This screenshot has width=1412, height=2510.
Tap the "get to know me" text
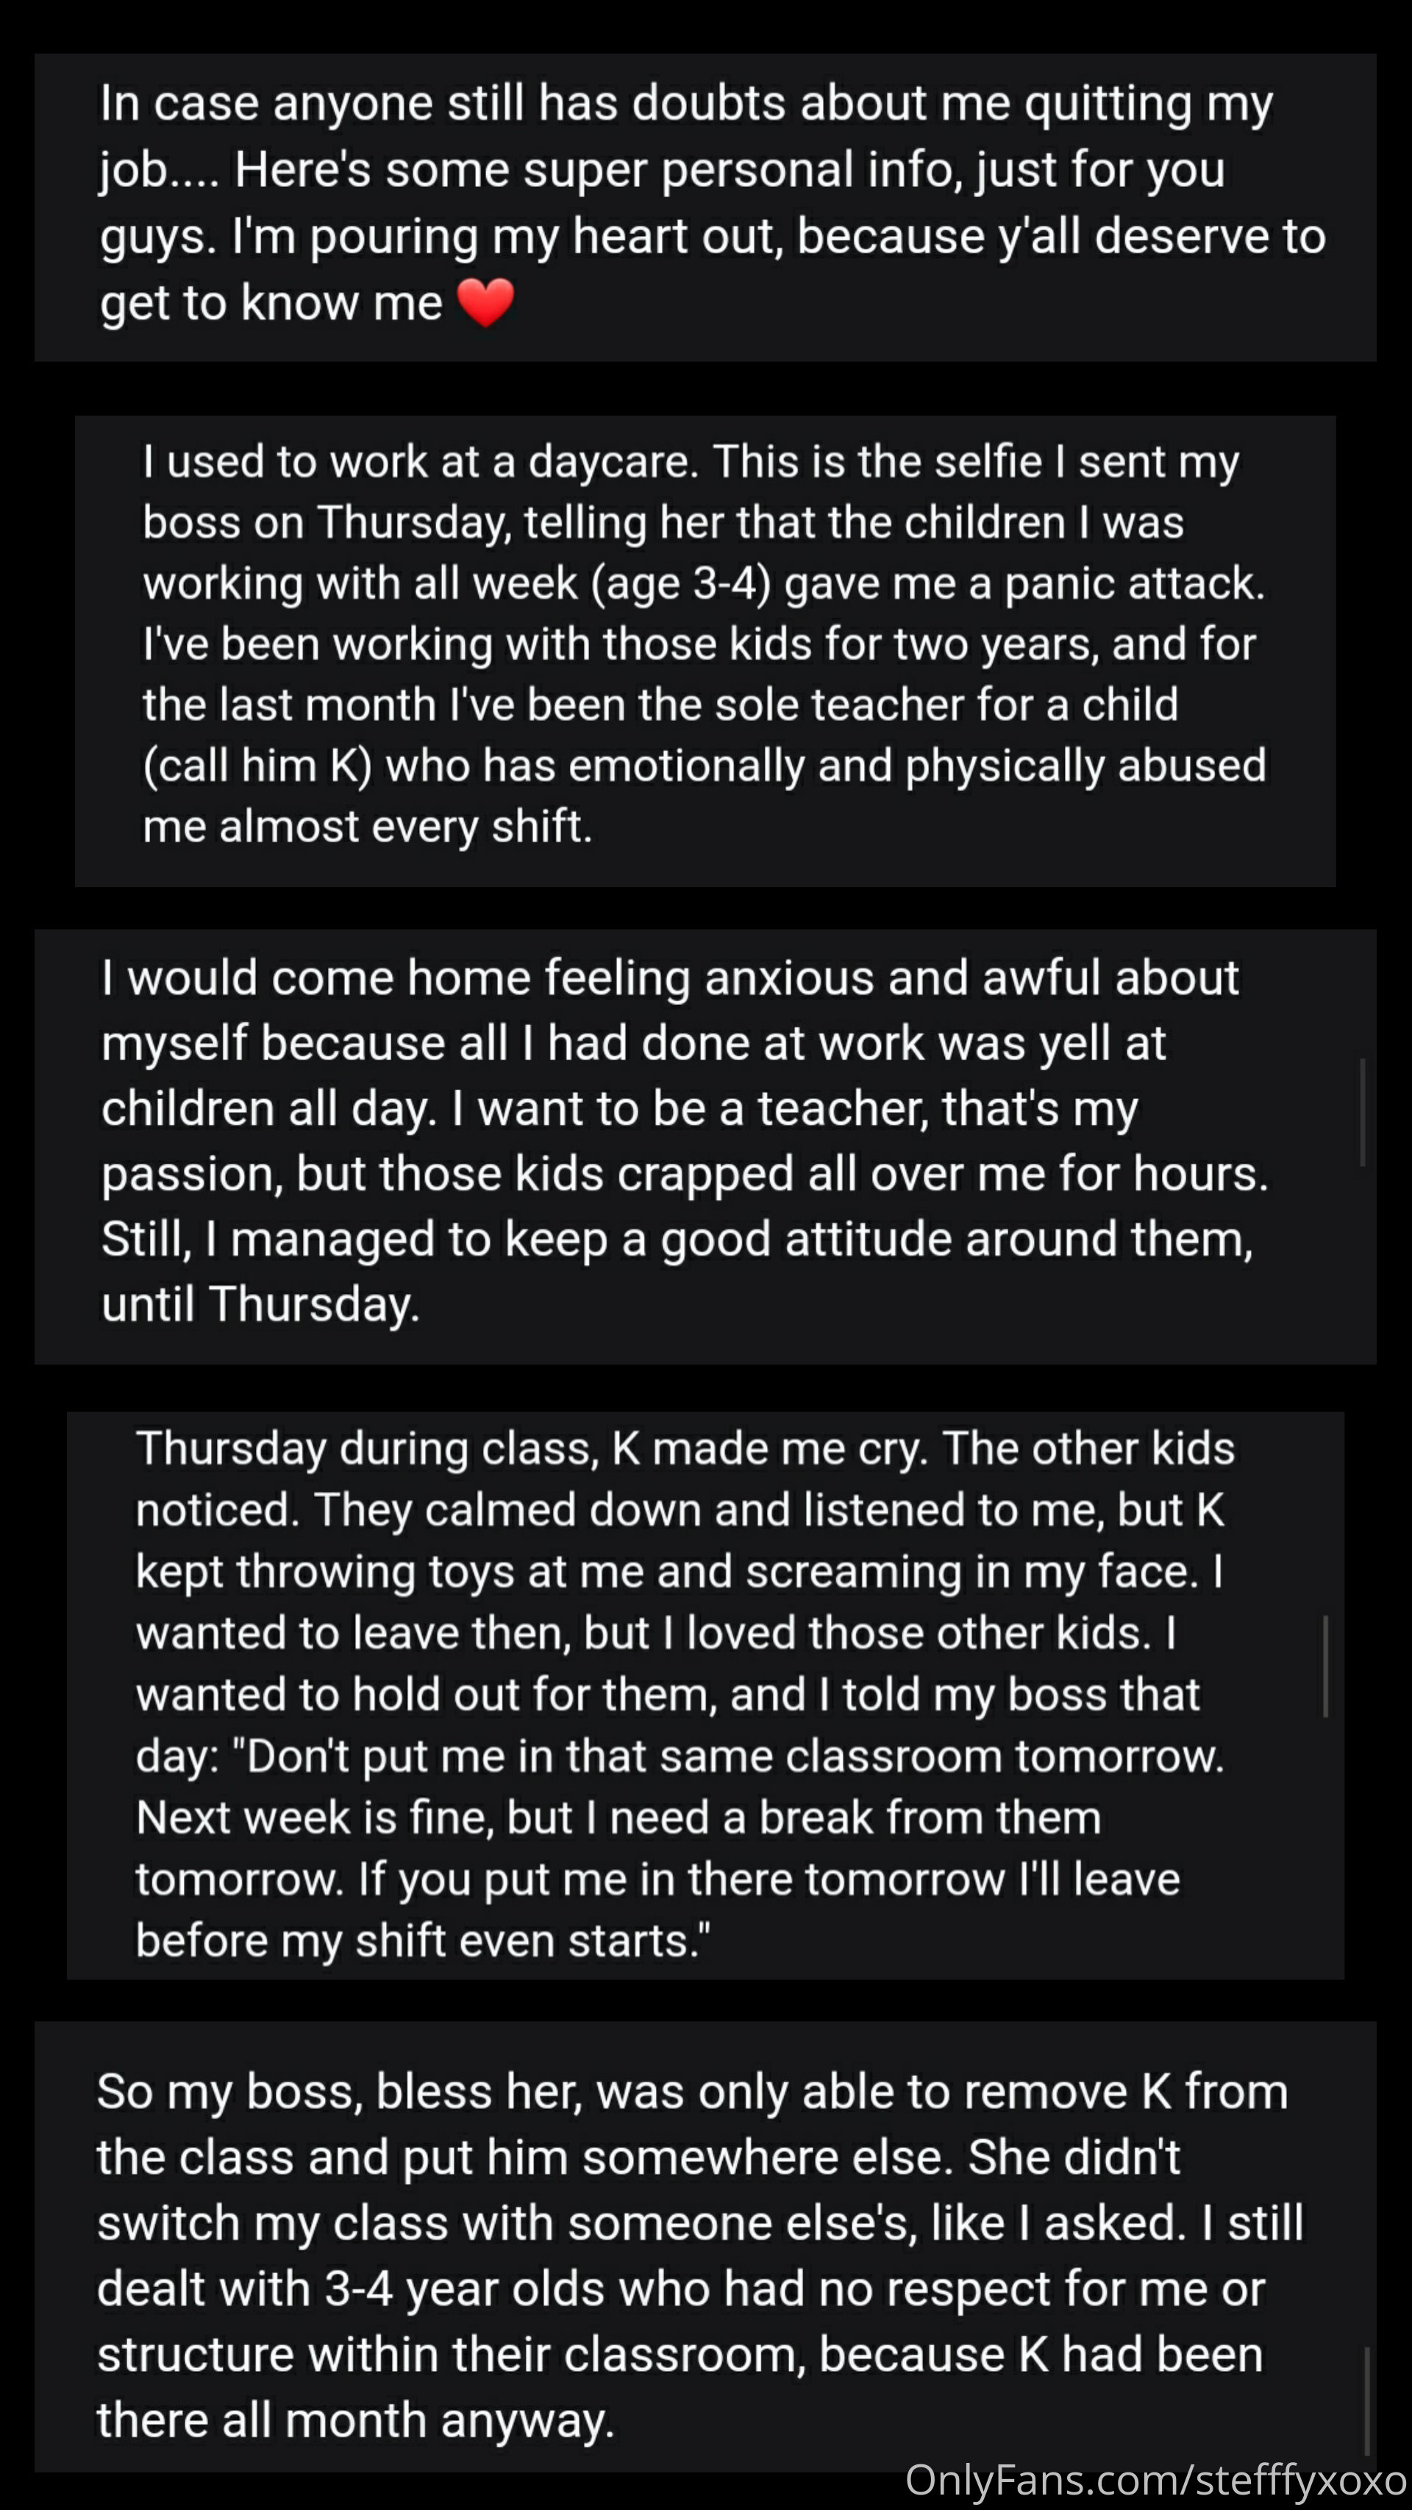pyautogui.click(x=271, y=303)
